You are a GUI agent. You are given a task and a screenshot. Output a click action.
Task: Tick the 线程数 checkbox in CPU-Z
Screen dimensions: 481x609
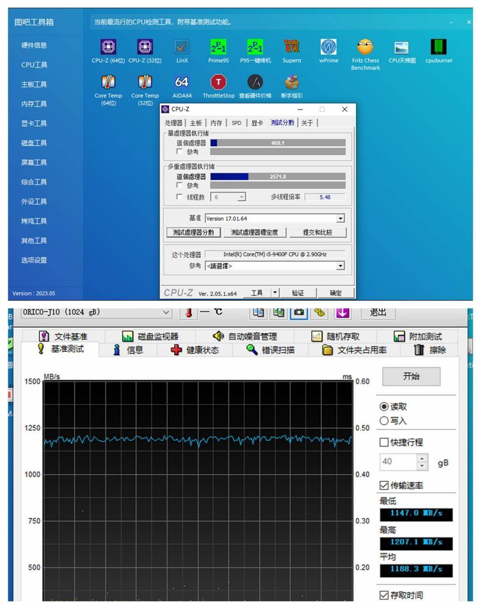pyautogui.click(x=179, y=197)
